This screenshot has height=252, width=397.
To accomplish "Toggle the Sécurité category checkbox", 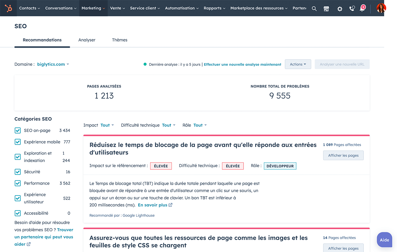I will point(18,172).
